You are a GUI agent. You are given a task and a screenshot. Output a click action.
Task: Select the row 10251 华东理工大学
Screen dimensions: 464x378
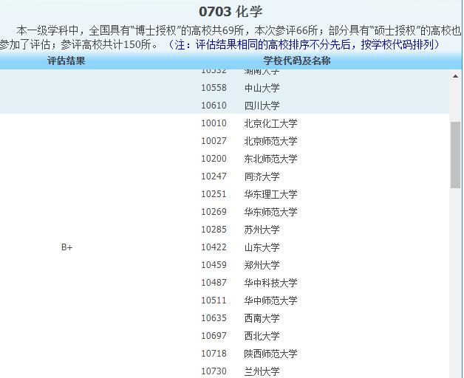click(249, 194)
